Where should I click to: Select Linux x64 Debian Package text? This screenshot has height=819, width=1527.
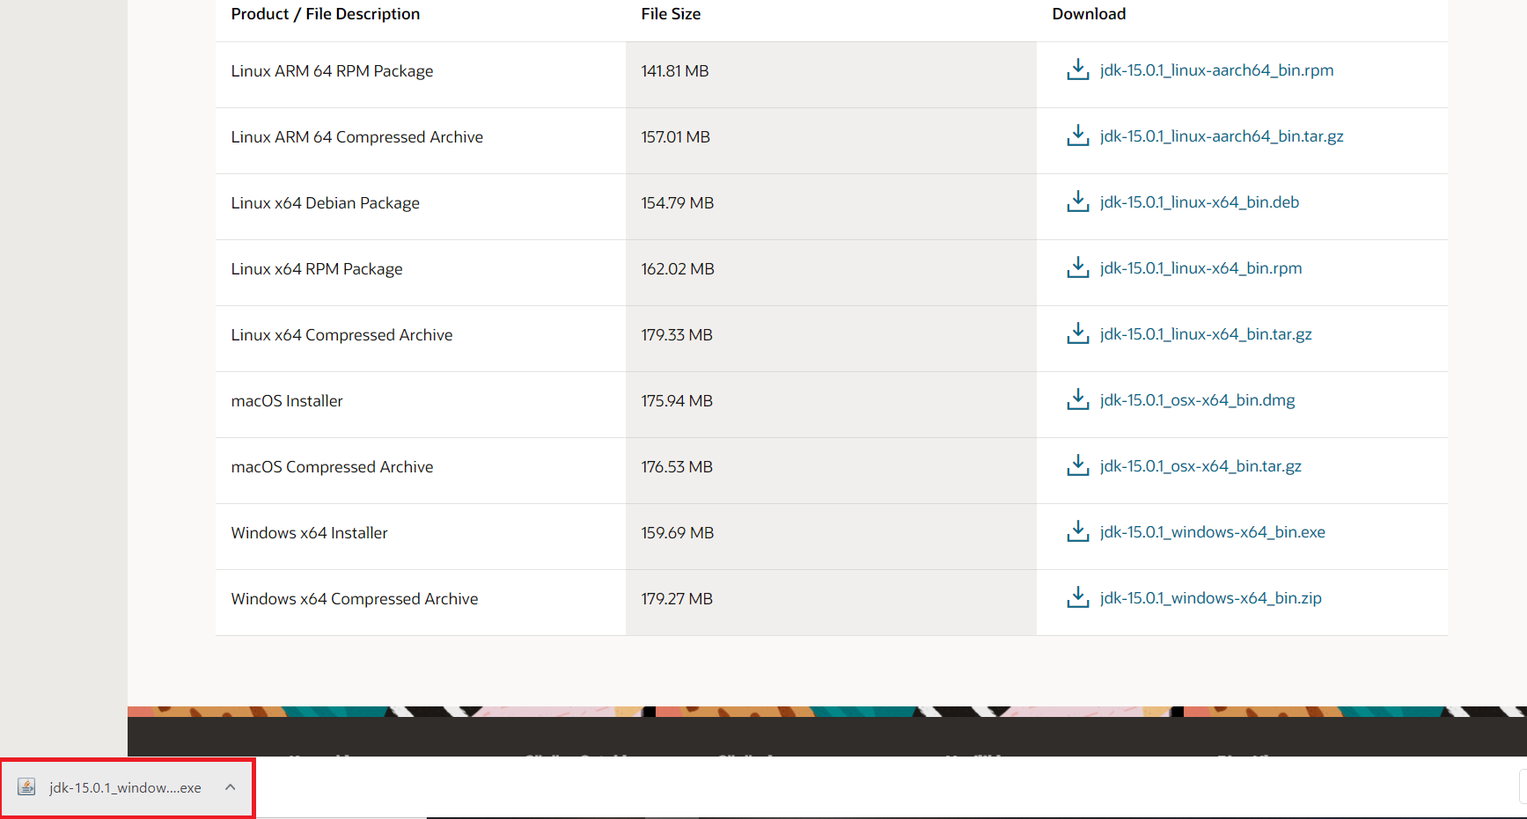tap(325, 203)
